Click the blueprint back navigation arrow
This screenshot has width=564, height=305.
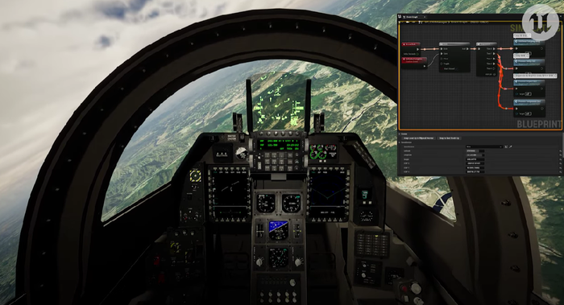tap(407, 22)
